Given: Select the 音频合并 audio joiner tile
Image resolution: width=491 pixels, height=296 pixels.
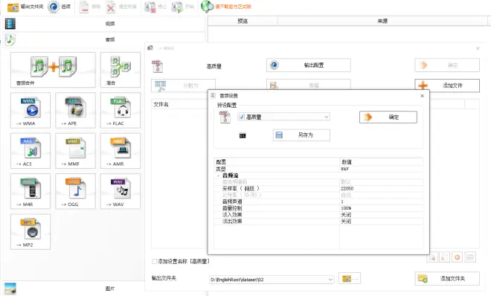Looking at the screenshot, I should (53, 70).
